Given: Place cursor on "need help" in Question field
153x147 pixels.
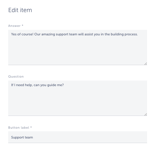Looking at the screenshot, I should (24, 85).
